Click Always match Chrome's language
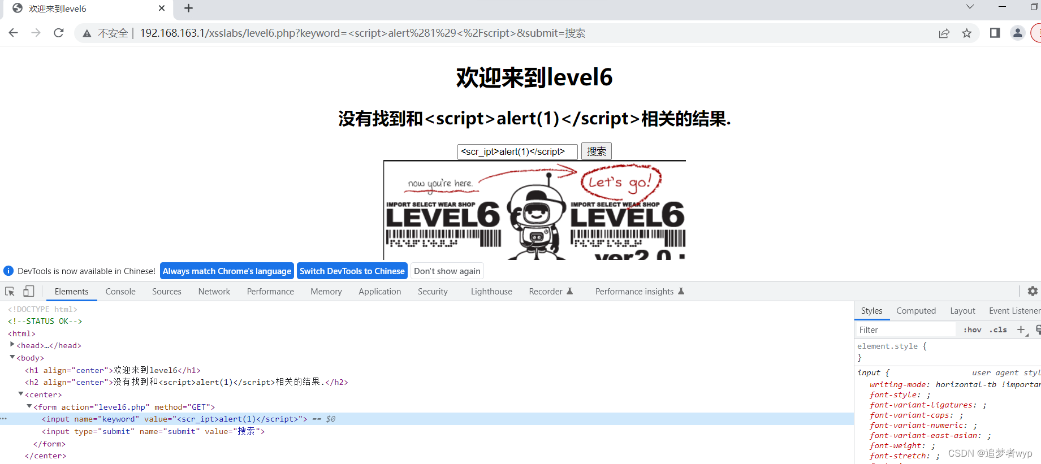Viewport: 1041px width, 464px height. point(227,271)
